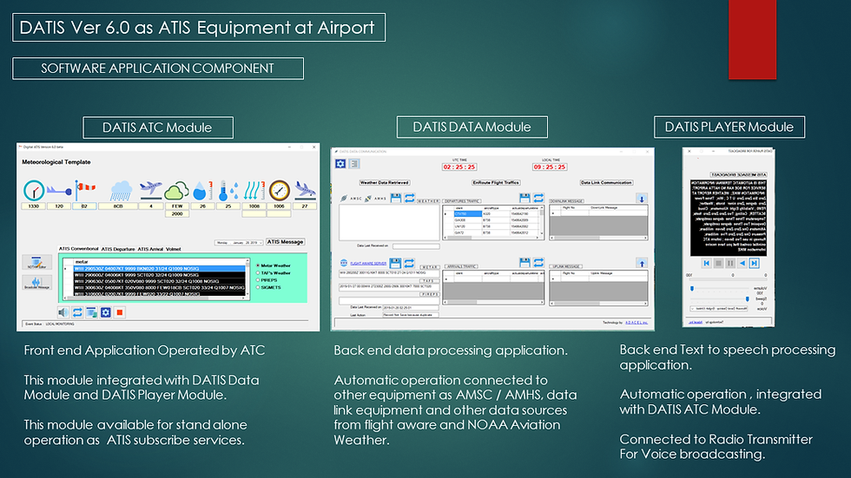Image resolution: width=851 pixels, height=478 pixels.
Task: Click the save disk icon beside AMHS
Action: 396,199
